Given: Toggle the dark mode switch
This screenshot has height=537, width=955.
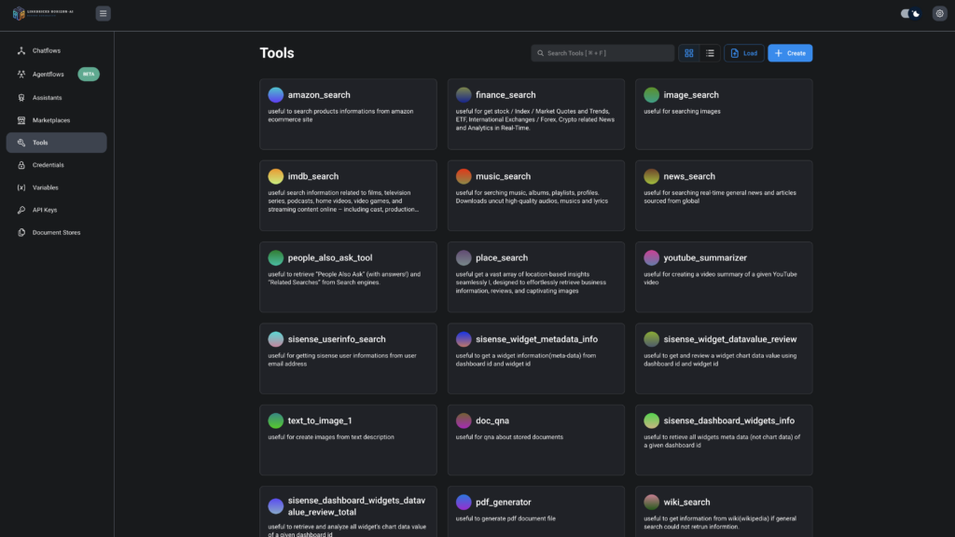Looking at the screenshot, I should click(x=910, y=13).
